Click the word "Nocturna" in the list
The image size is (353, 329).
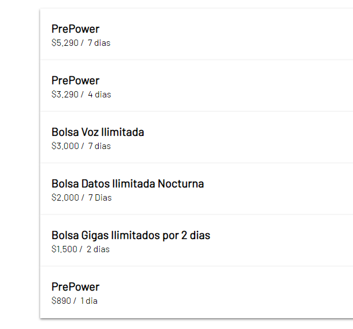(181, 184)
